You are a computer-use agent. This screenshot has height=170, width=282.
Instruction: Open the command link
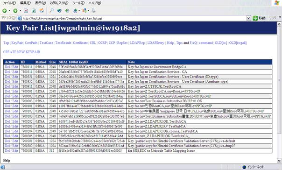(x=206, y=43)
